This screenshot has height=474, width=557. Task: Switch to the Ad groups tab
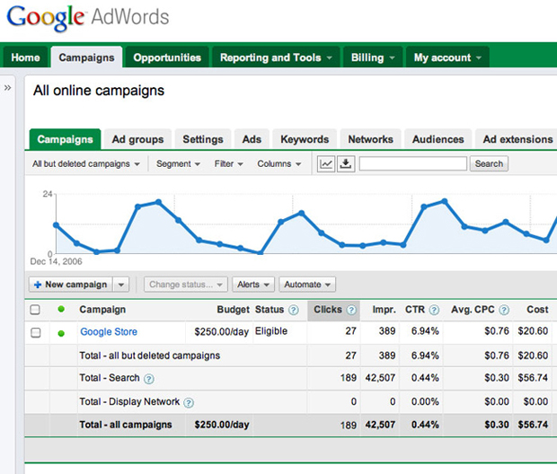[x=137, y=139]
